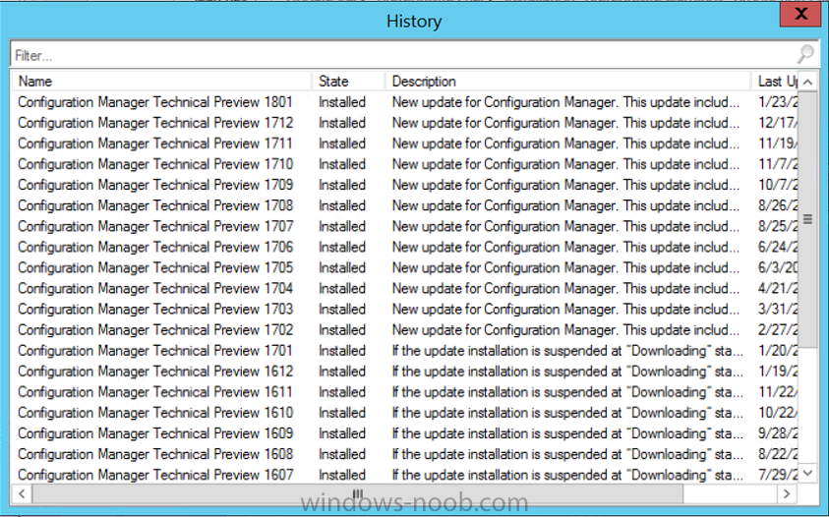
Task: Click Installed state in Preview 1612 row
Action: pos(342,372)
